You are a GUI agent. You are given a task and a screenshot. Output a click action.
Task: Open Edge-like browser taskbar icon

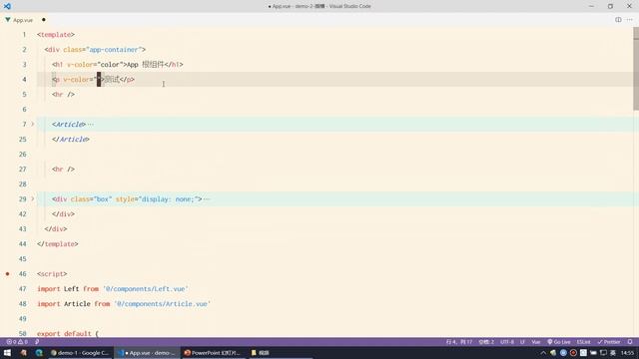(x=39, y=353)
